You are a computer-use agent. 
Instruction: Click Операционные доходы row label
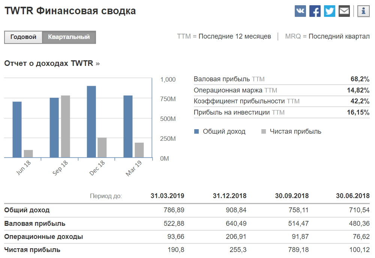(43, 237)
